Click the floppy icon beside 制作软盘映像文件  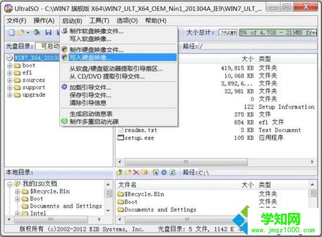coord(64,31)
